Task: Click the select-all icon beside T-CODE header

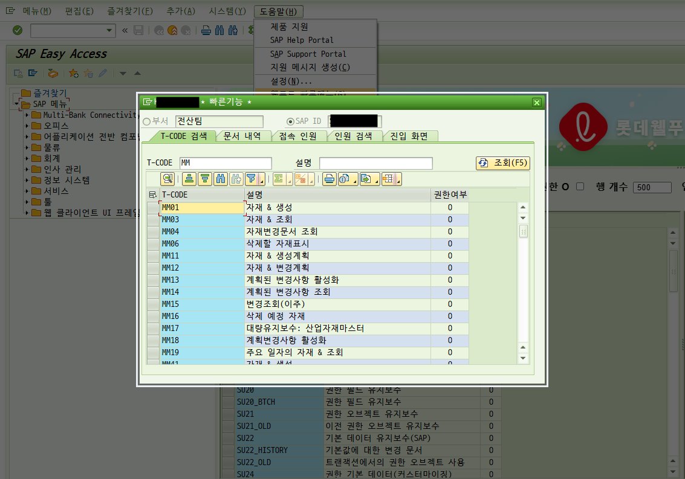Action: click(152, 194)
